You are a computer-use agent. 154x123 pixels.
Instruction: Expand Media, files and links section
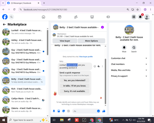click(x=129, y=70)
